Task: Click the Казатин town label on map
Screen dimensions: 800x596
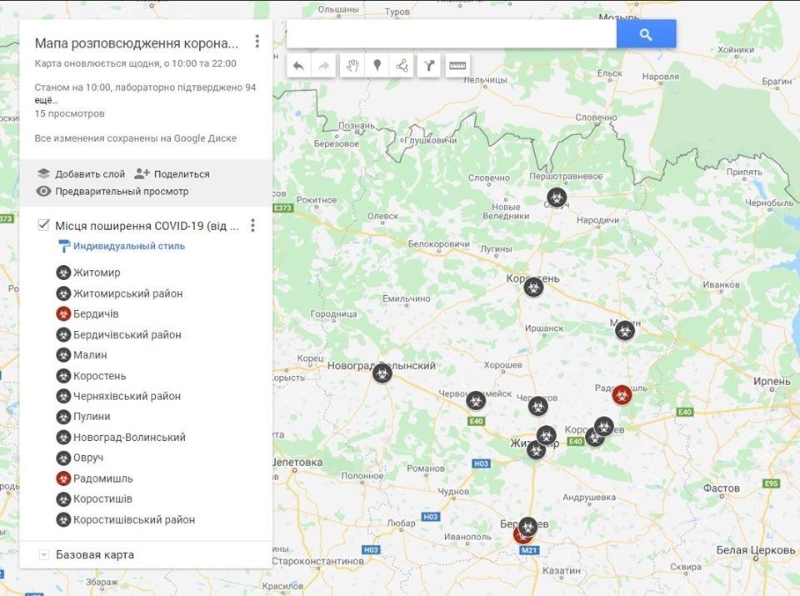Action: 561,570
